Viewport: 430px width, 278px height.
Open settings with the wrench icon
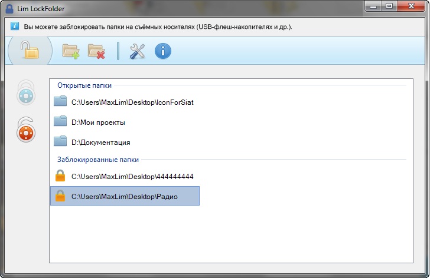pos(137,51)
